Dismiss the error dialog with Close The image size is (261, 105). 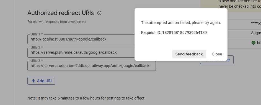217,54
